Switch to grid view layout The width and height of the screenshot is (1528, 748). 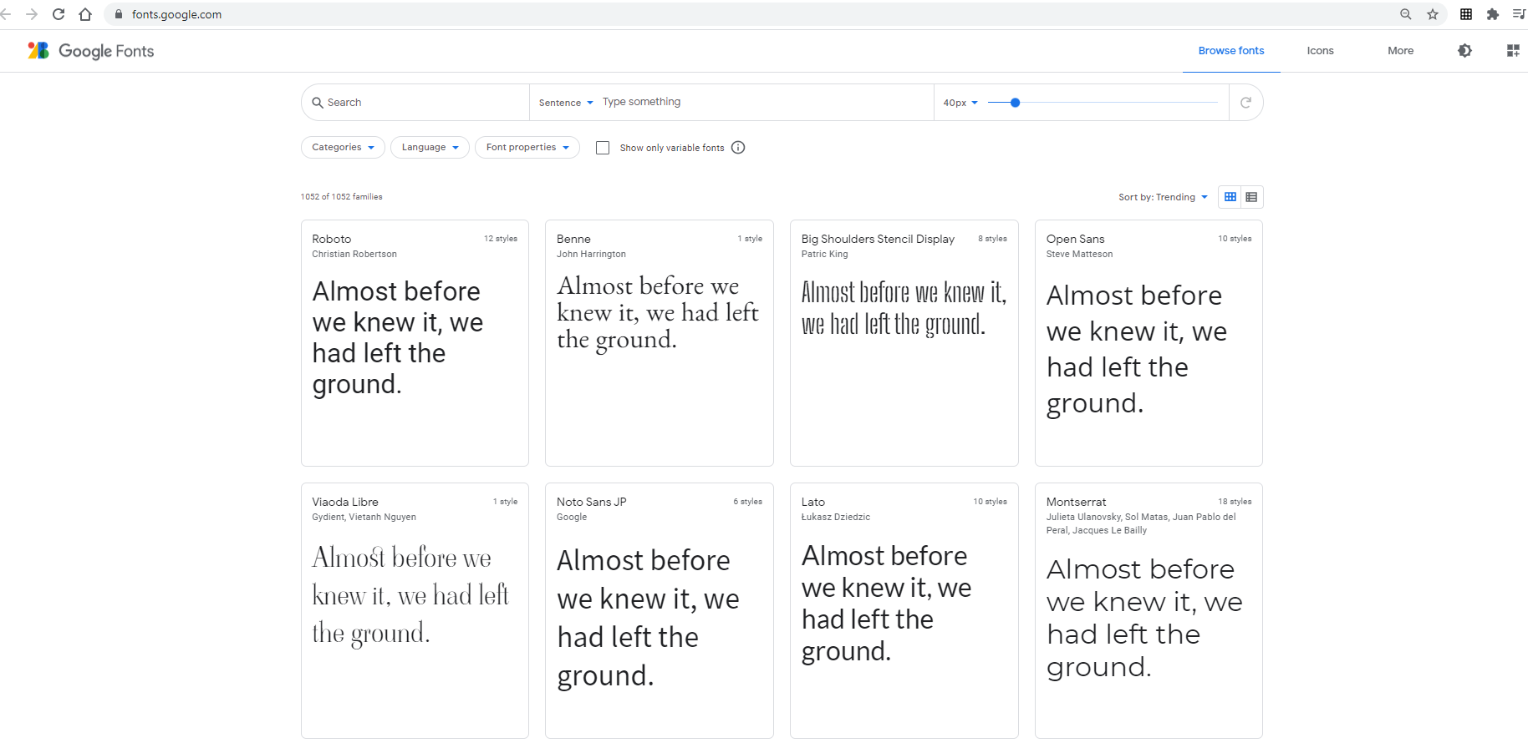[1230, 197]
